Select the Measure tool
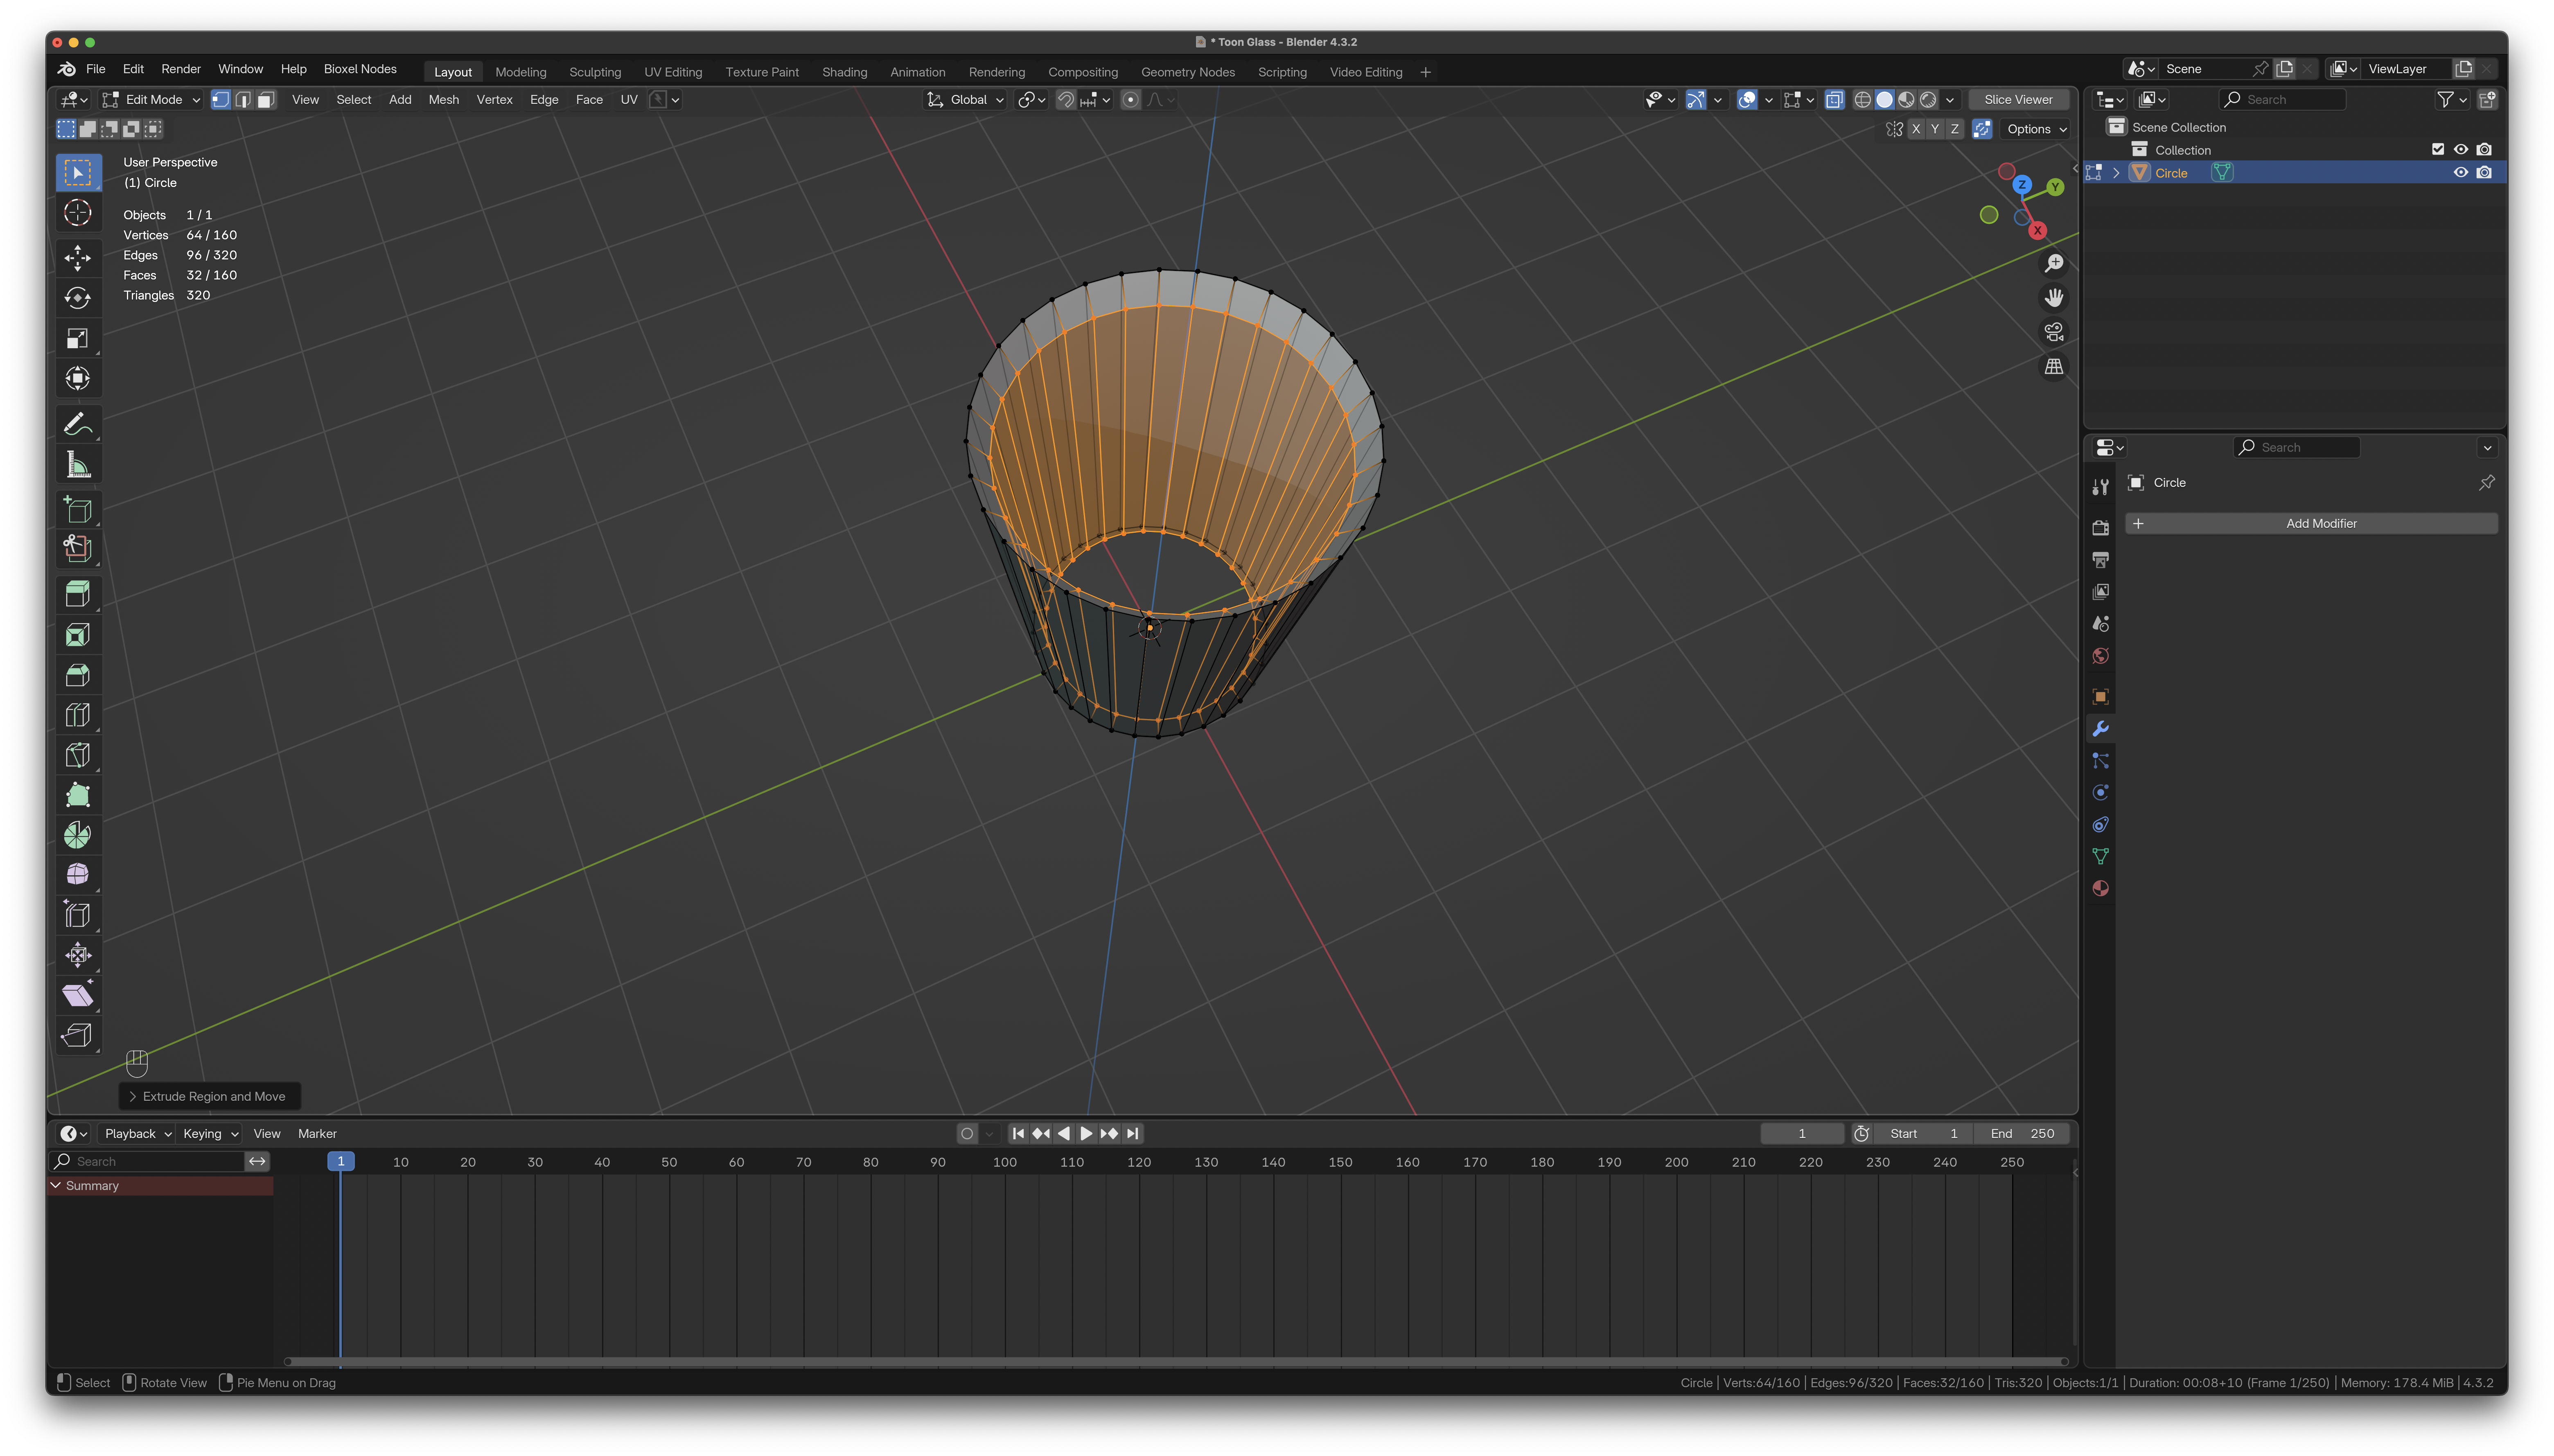Viewport: 2554px width, 1456px height. (78, 464)
